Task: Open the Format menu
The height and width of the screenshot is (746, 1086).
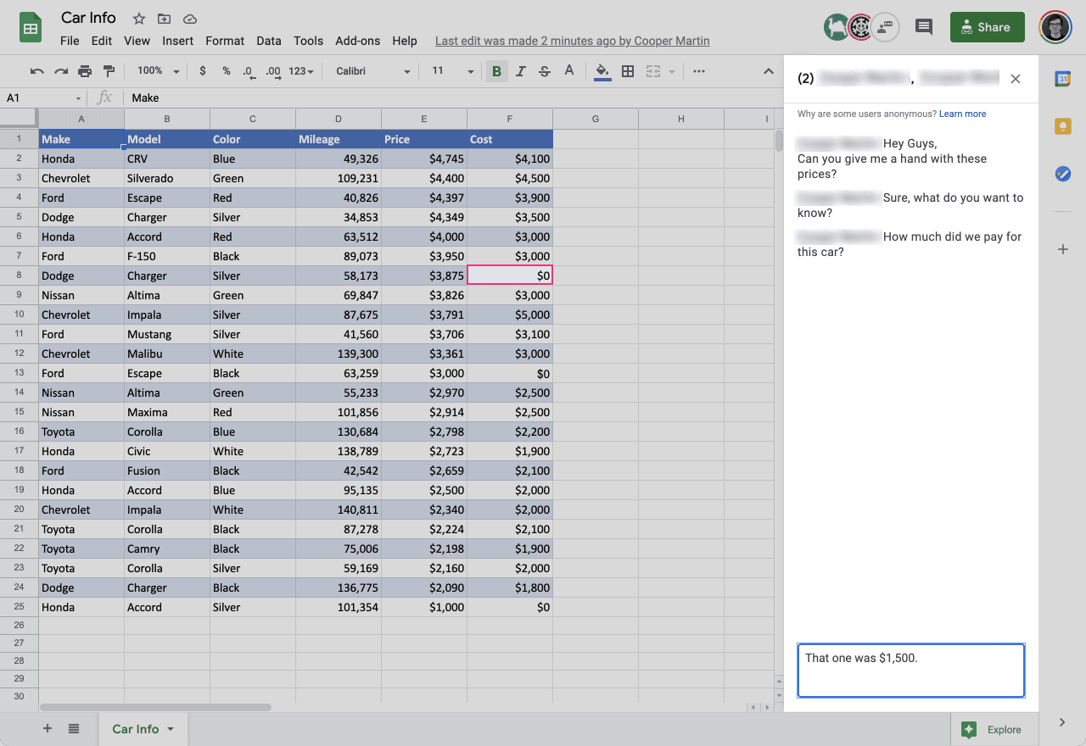Action: [x=225, y=40]
